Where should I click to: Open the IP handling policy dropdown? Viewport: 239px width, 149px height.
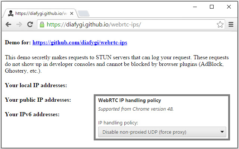[162, 131]
